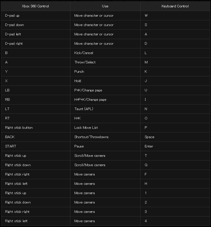Select the Punch action cell
The height and width of the screenshot is (227, 211).
click(79, 72)
